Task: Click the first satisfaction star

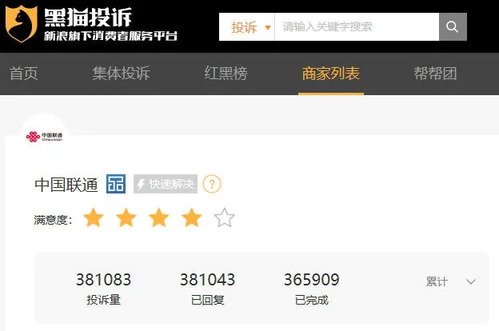Action: [x=94, y=217]
